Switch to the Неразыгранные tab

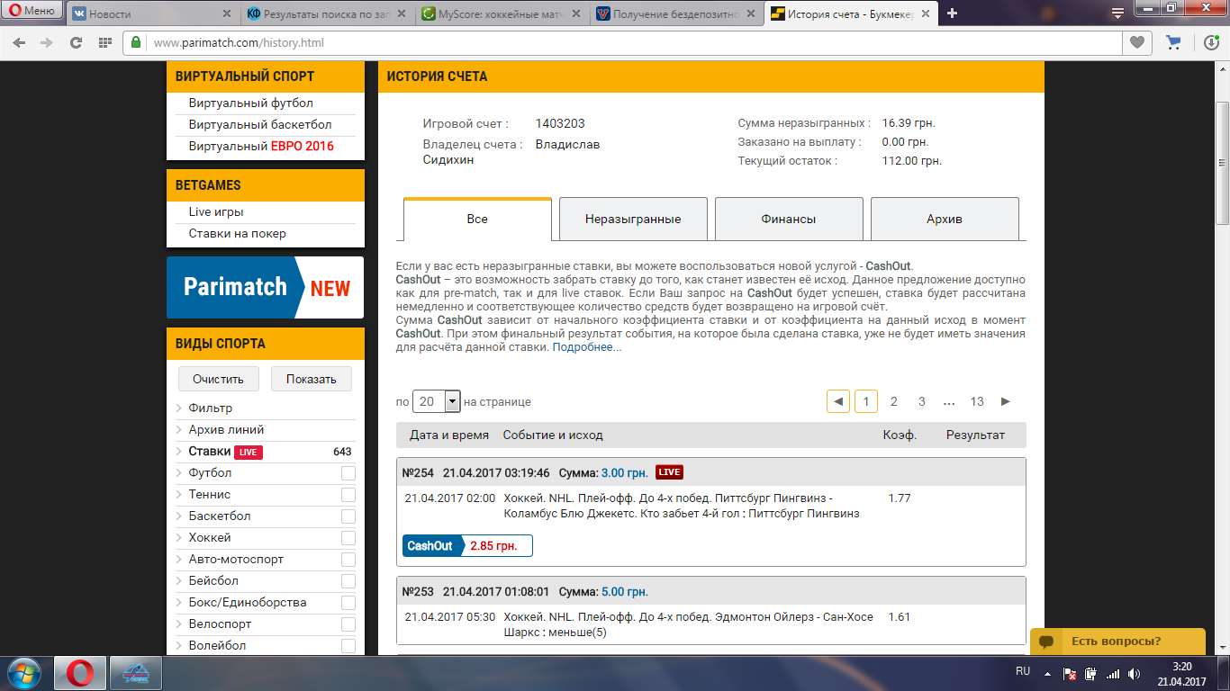click(633, 219)
